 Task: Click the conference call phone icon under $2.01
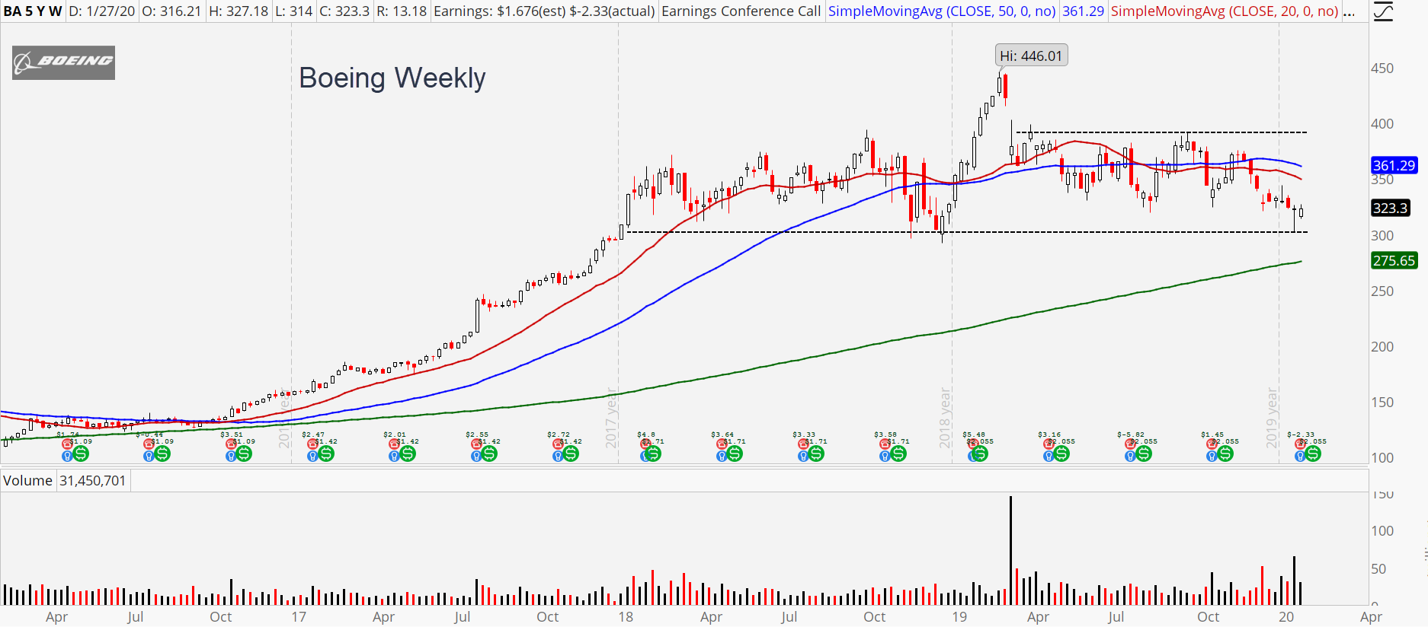(394, 444)
